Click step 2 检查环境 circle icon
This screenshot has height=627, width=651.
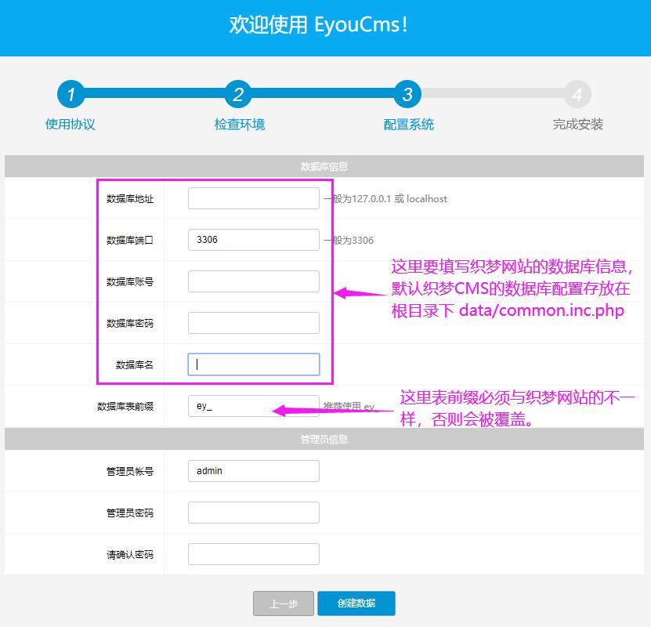[x=239, y=96]
